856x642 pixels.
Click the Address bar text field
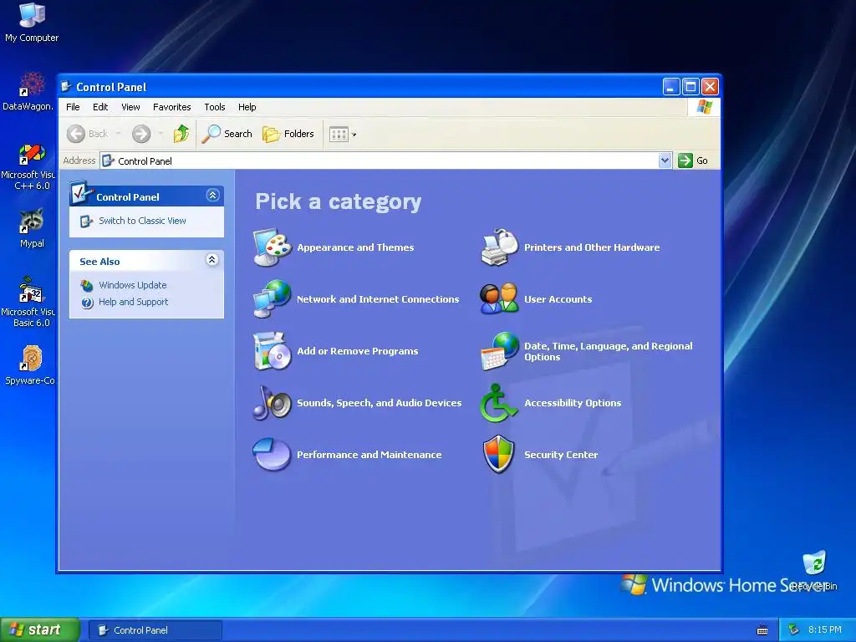pyautogui.click(x=380, y=160)
